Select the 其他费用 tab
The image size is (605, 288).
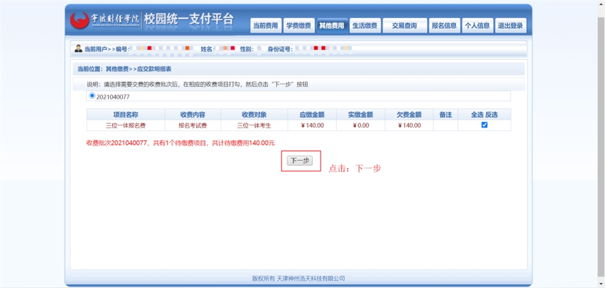tap(332, 26)
